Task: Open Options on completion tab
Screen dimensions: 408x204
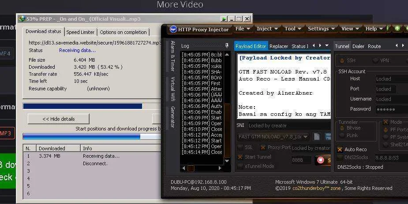Action: coord(123,32)
